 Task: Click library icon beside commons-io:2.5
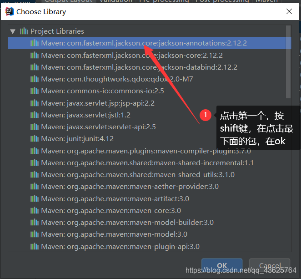[x=35, y=91]
